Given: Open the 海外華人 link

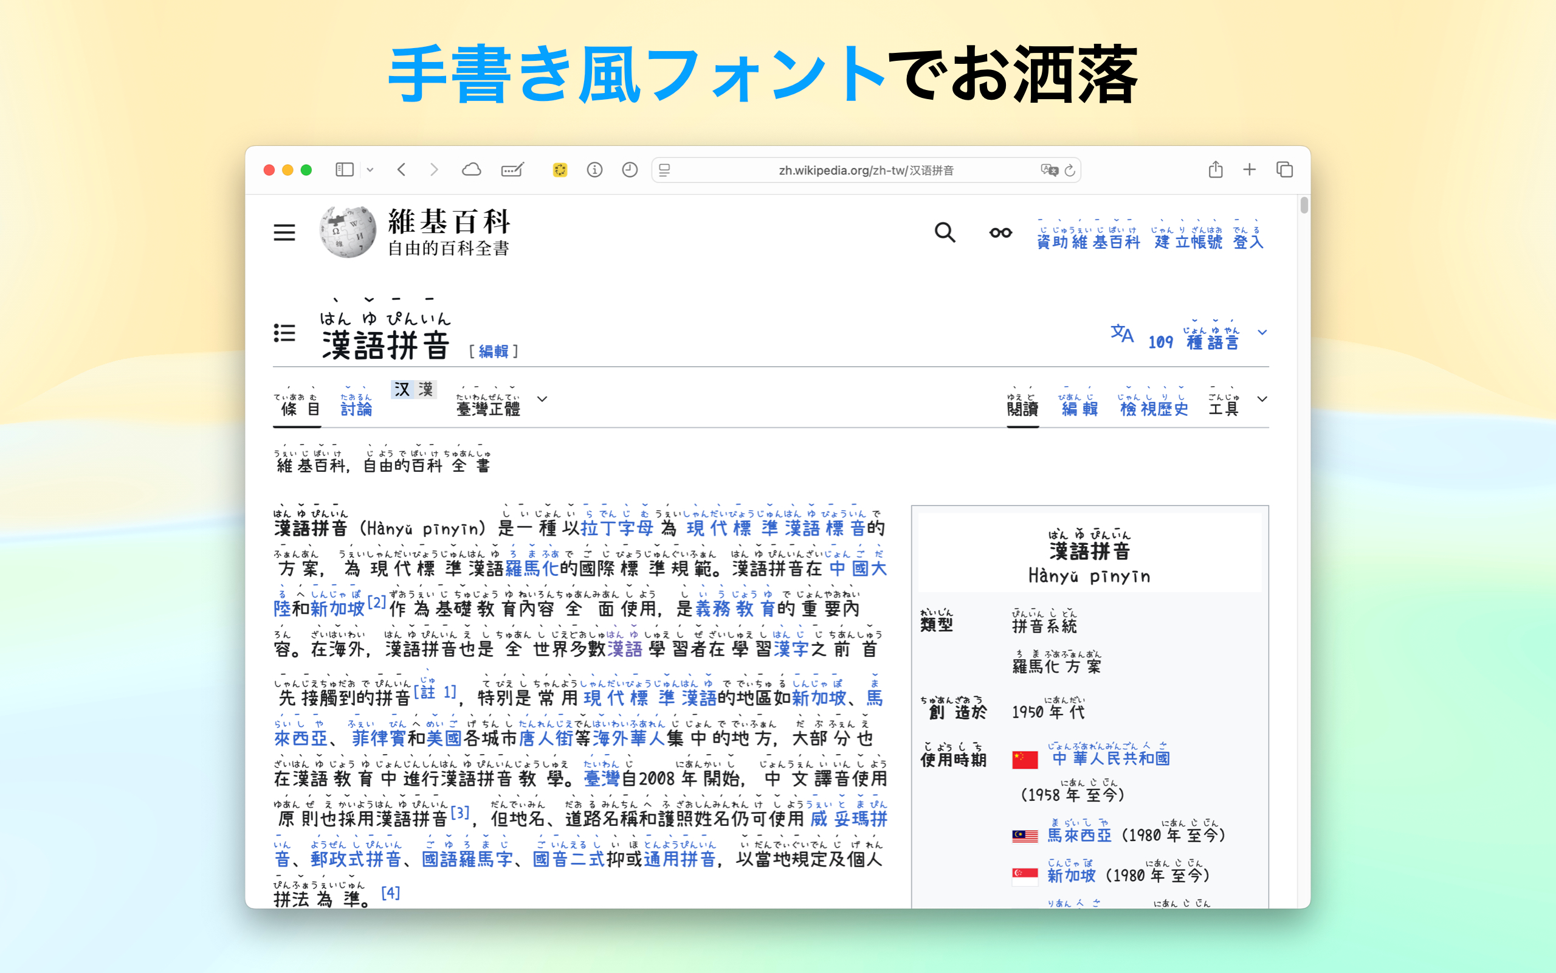Looking at the screenshot, I should click(x=629, y=738).
